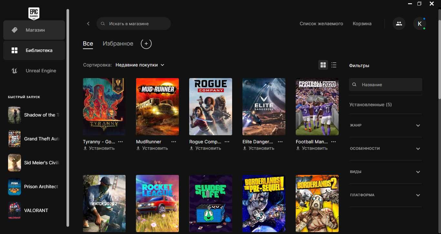Install Elite Dangerous via Установить

[x=259, y=148]
